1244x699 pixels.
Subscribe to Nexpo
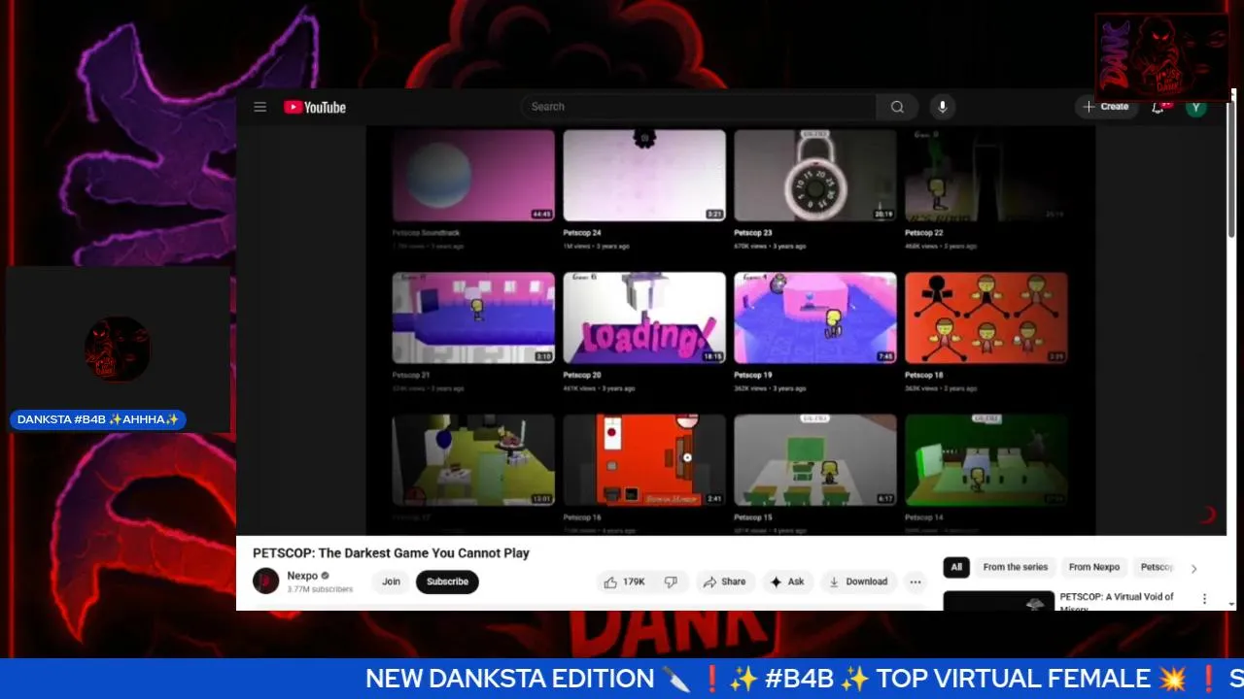447,582
